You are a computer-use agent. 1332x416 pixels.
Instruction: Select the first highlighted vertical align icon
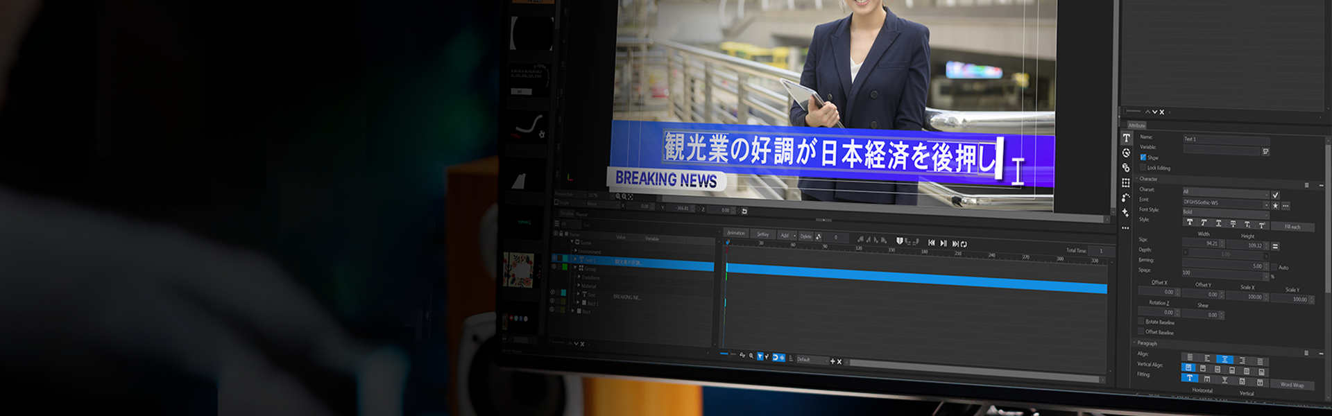(x=1188, y=367)
